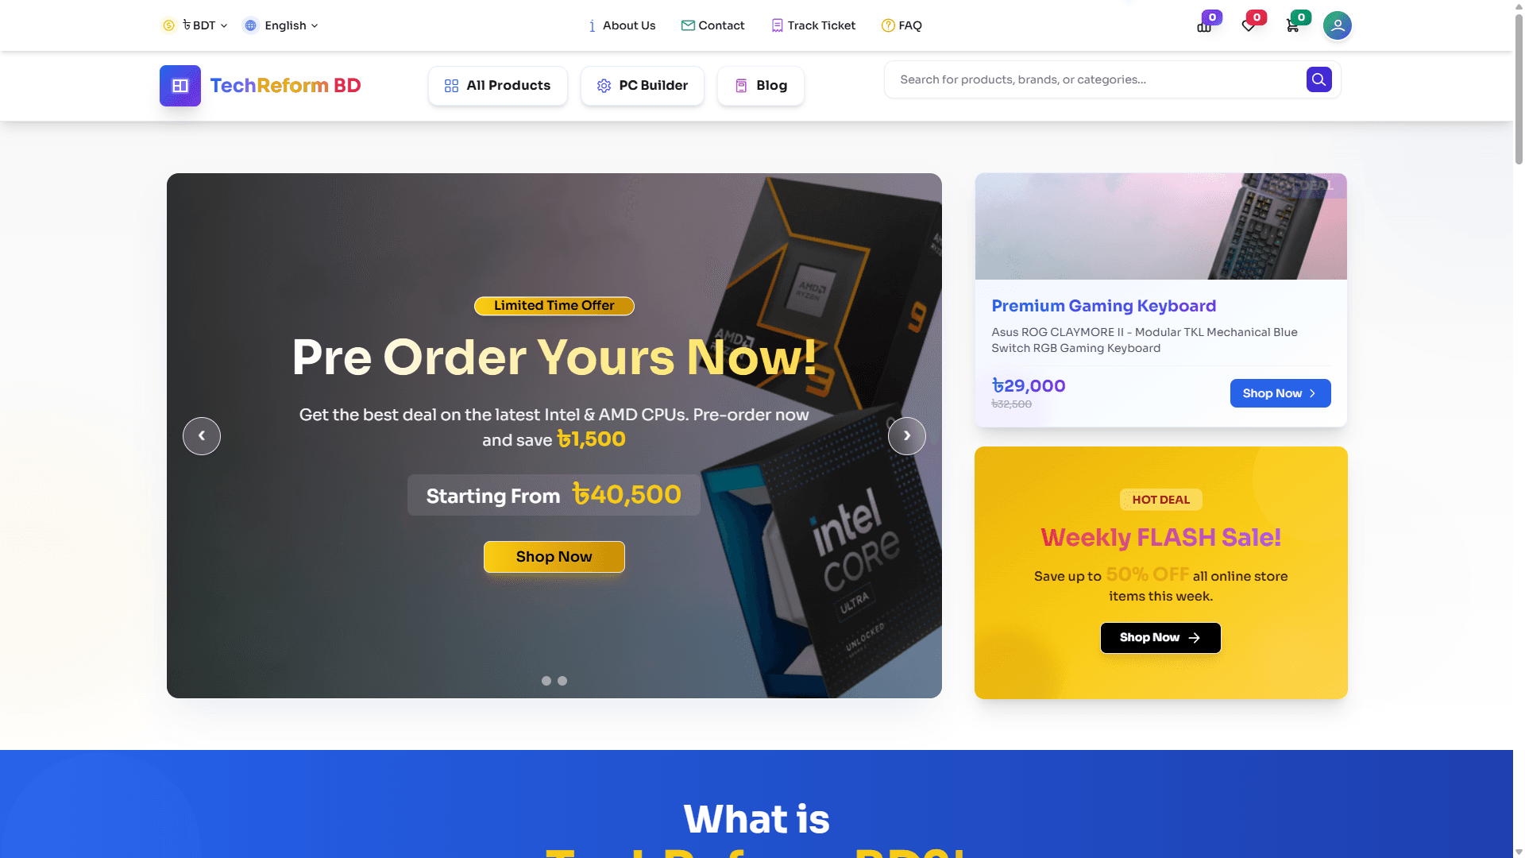Open the compare products icon
The height and width of the screenshot is (858, 1525).
[1204, 26]
